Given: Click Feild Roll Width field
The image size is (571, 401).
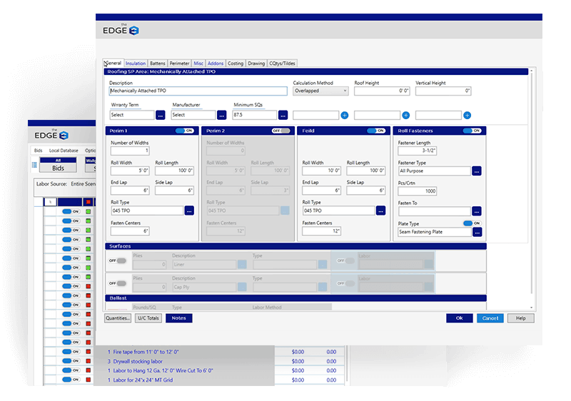Looking at the screenshot, I should pyautogui.click(x=322, y=171).
